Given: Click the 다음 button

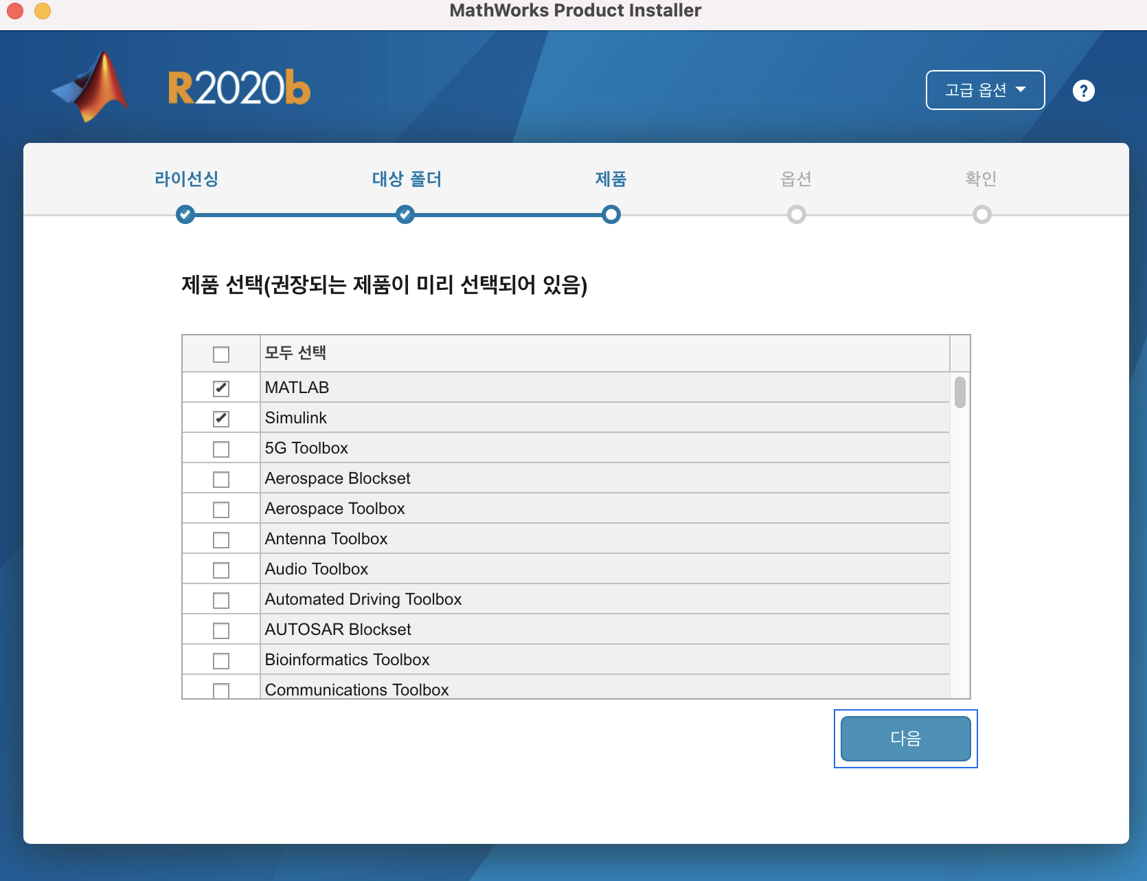Looking at the screenshot, I should point(905,739).
